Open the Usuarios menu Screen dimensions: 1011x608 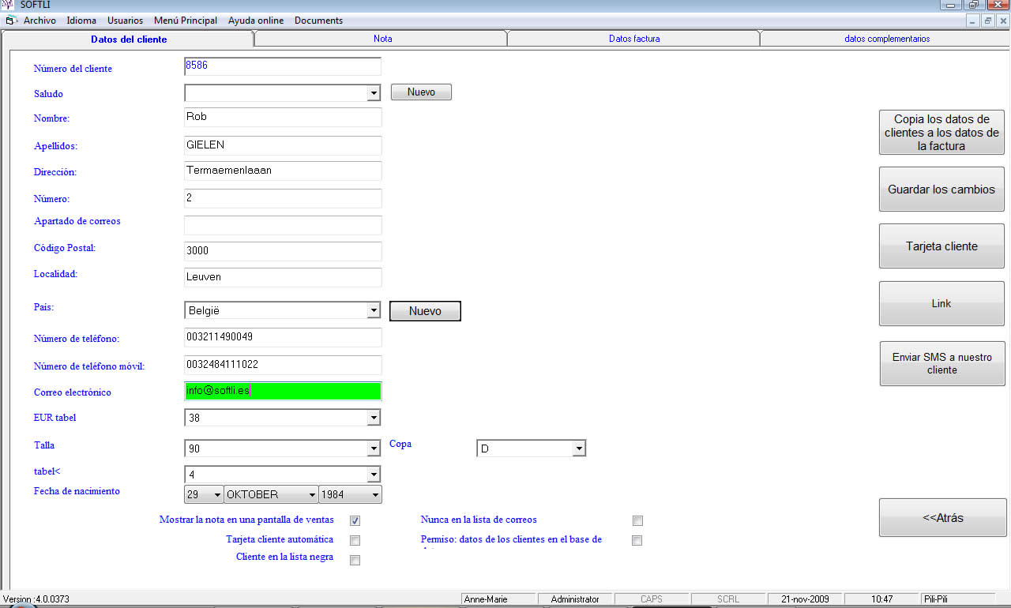click(125, 21)
